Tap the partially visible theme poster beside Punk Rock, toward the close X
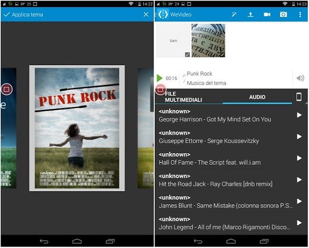Viewport: 309px width, 248px height. [146, 128]
